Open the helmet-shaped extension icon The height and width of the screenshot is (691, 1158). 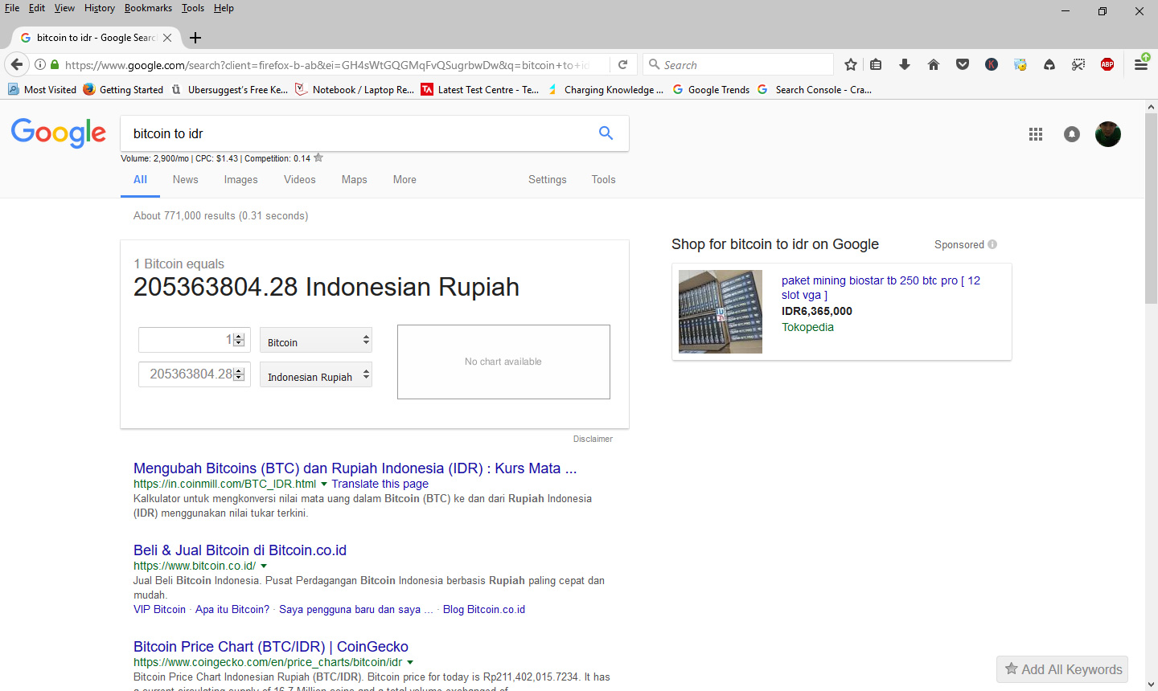(1049, 64)
